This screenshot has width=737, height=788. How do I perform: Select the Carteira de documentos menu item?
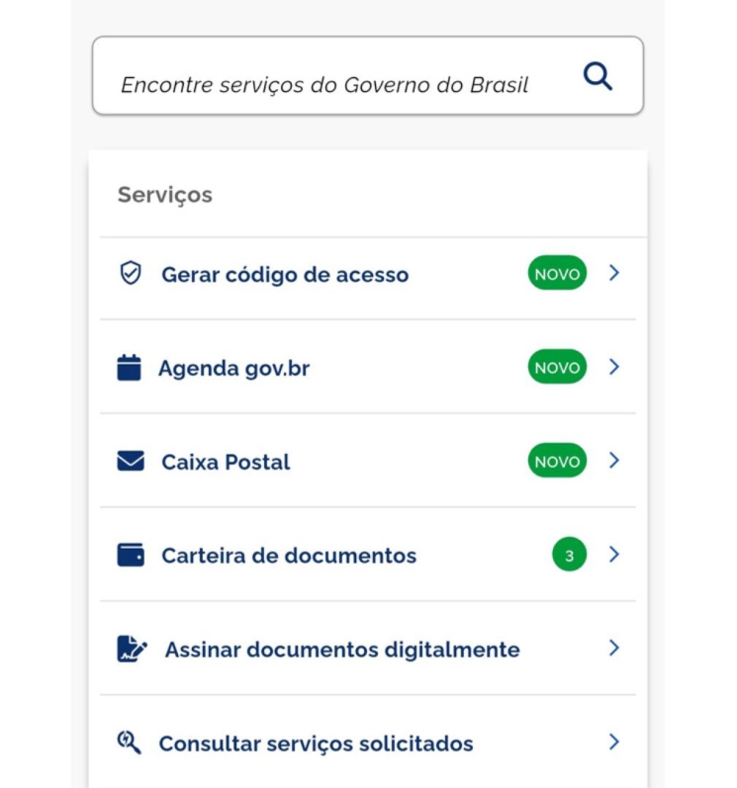289,556
